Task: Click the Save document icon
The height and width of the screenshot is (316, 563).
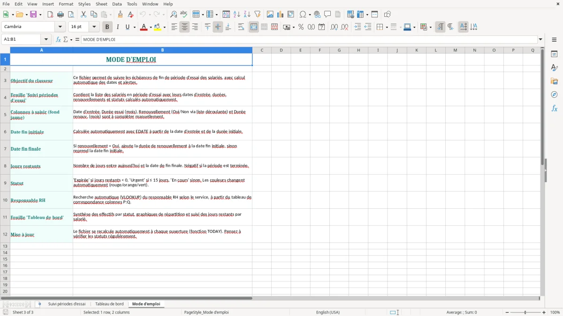Action: (x=33, y=15)
